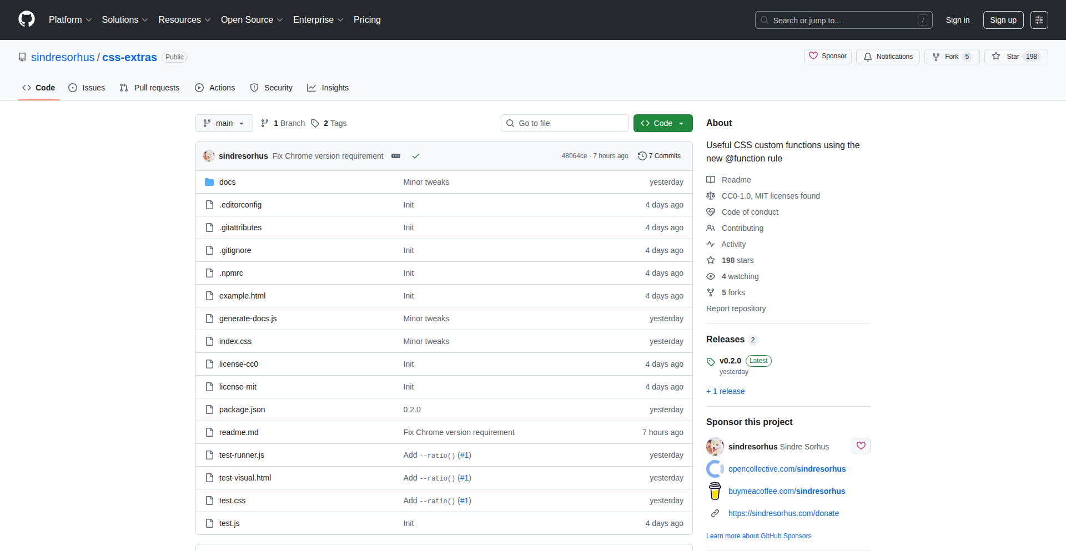Image resolution: width=1066 pixels, height=551 pixels.
Task: Expand commit message ellipsis button
Action: 396,156
